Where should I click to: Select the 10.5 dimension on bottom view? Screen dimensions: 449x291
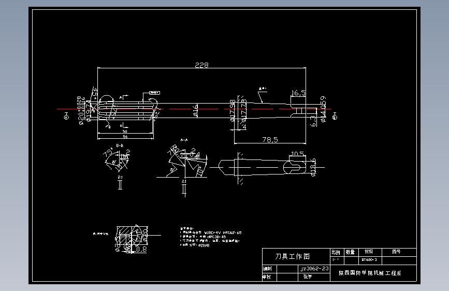coord(297,154)
